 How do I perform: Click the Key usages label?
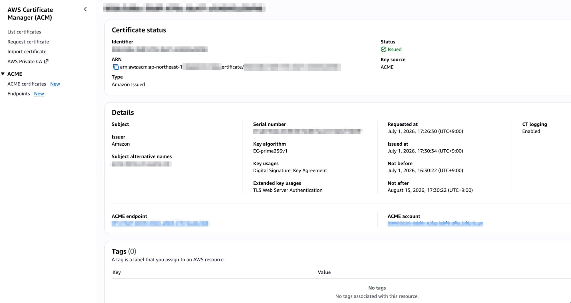(266, 164)
